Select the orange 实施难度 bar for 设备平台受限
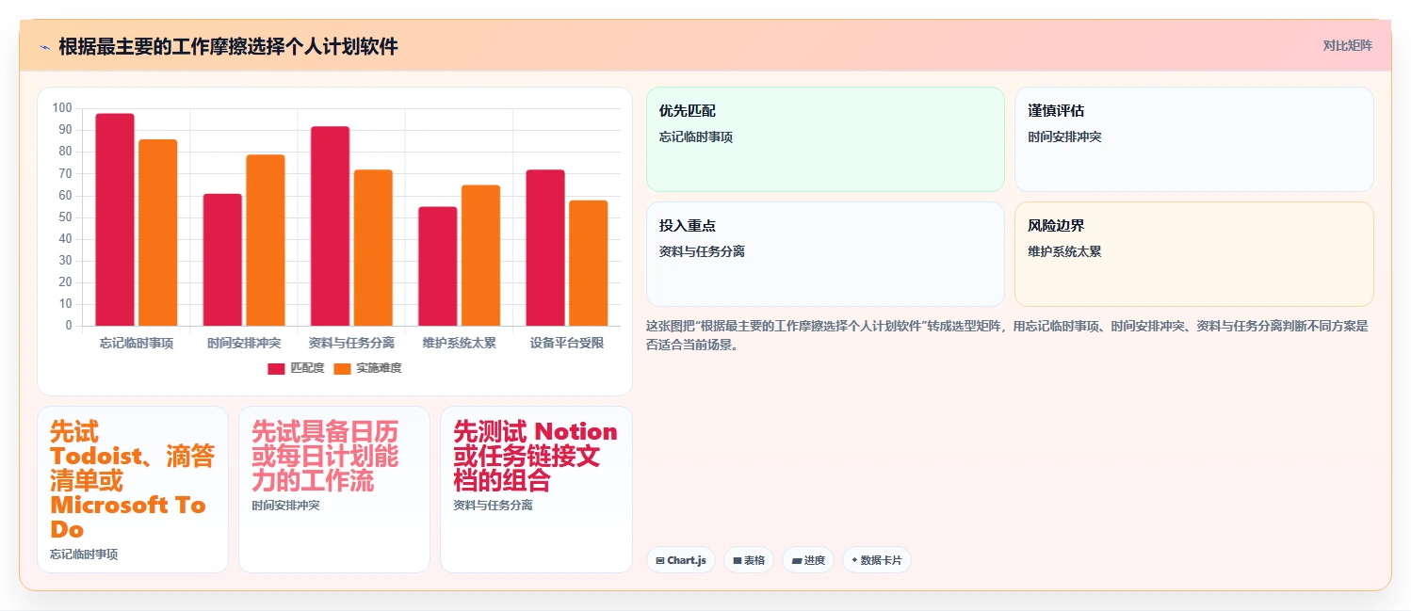Viewport: 1411px width, 611px height. [589, 263]
